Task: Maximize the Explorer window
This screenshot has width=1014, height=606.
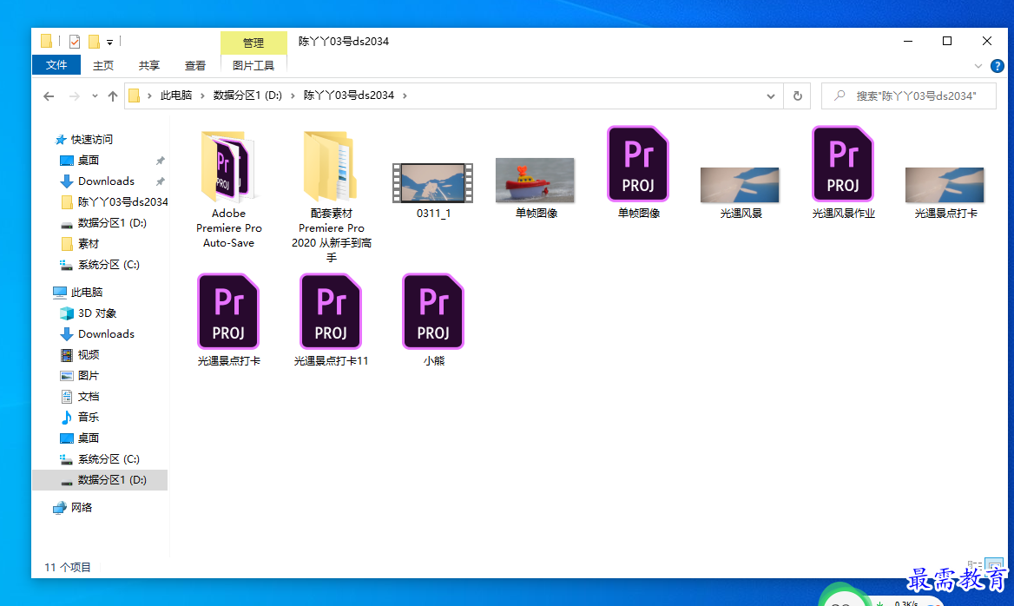Action: pyautogui.click(x=947, y=41)
